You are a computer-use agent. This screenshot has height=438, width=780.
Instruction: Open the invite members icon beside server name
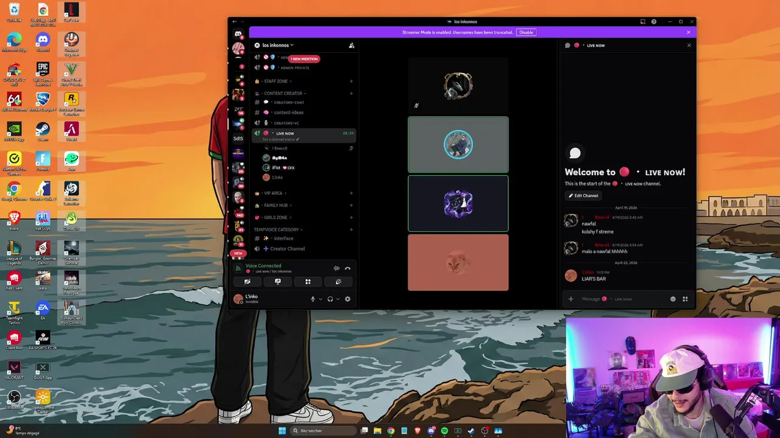pyautogui.click(x=351, y=45)
